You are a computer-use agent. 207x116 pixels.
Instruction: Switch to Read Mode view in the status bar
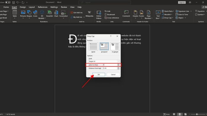click(x=174, y=114)
